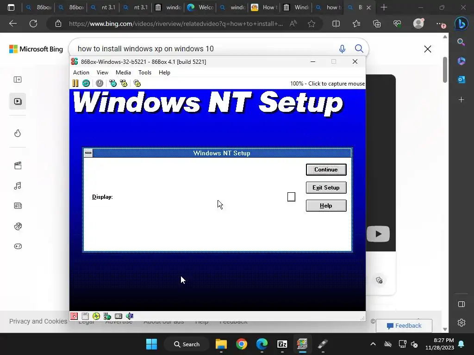This screenshot has height=355, width=474.
Task: Click the sound speaker status icon in 86Box
Action: (130, 316)
